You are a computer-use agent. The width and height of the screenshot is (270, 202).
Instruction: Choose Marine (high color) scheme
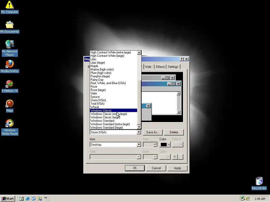coord(113,69)
